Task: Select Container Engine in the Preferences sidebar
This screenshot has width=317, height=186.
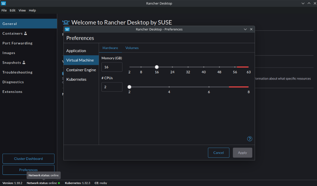Action: pos(81,70)
